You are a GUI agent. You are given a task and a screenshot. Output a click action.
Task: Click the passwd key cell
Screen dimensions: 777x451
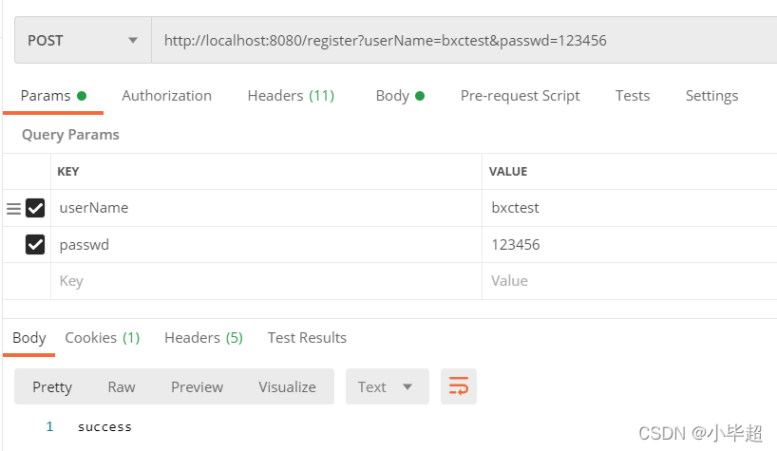pyautogui.click(x=266, y=245)
